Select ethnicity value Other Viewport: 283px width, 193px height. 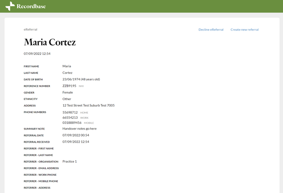pos(67,99)
